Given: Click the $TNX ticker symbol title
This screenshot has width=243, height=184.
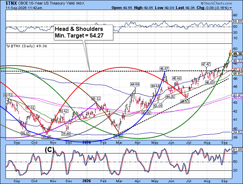Looking at the screenshot, I should 11,3.
